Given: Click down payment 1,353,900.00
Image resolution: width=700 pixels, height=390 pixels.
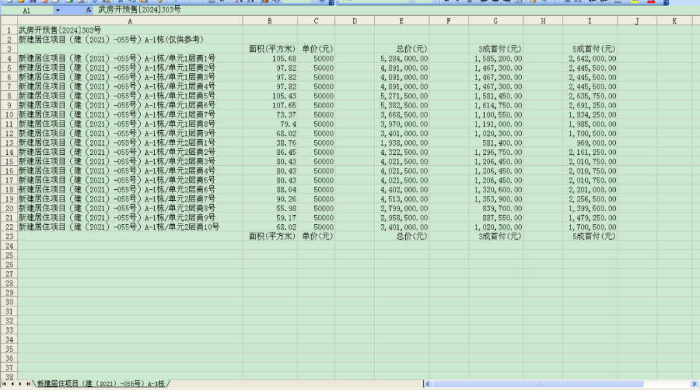Looking at the screenshot, I should click(496, 199).
